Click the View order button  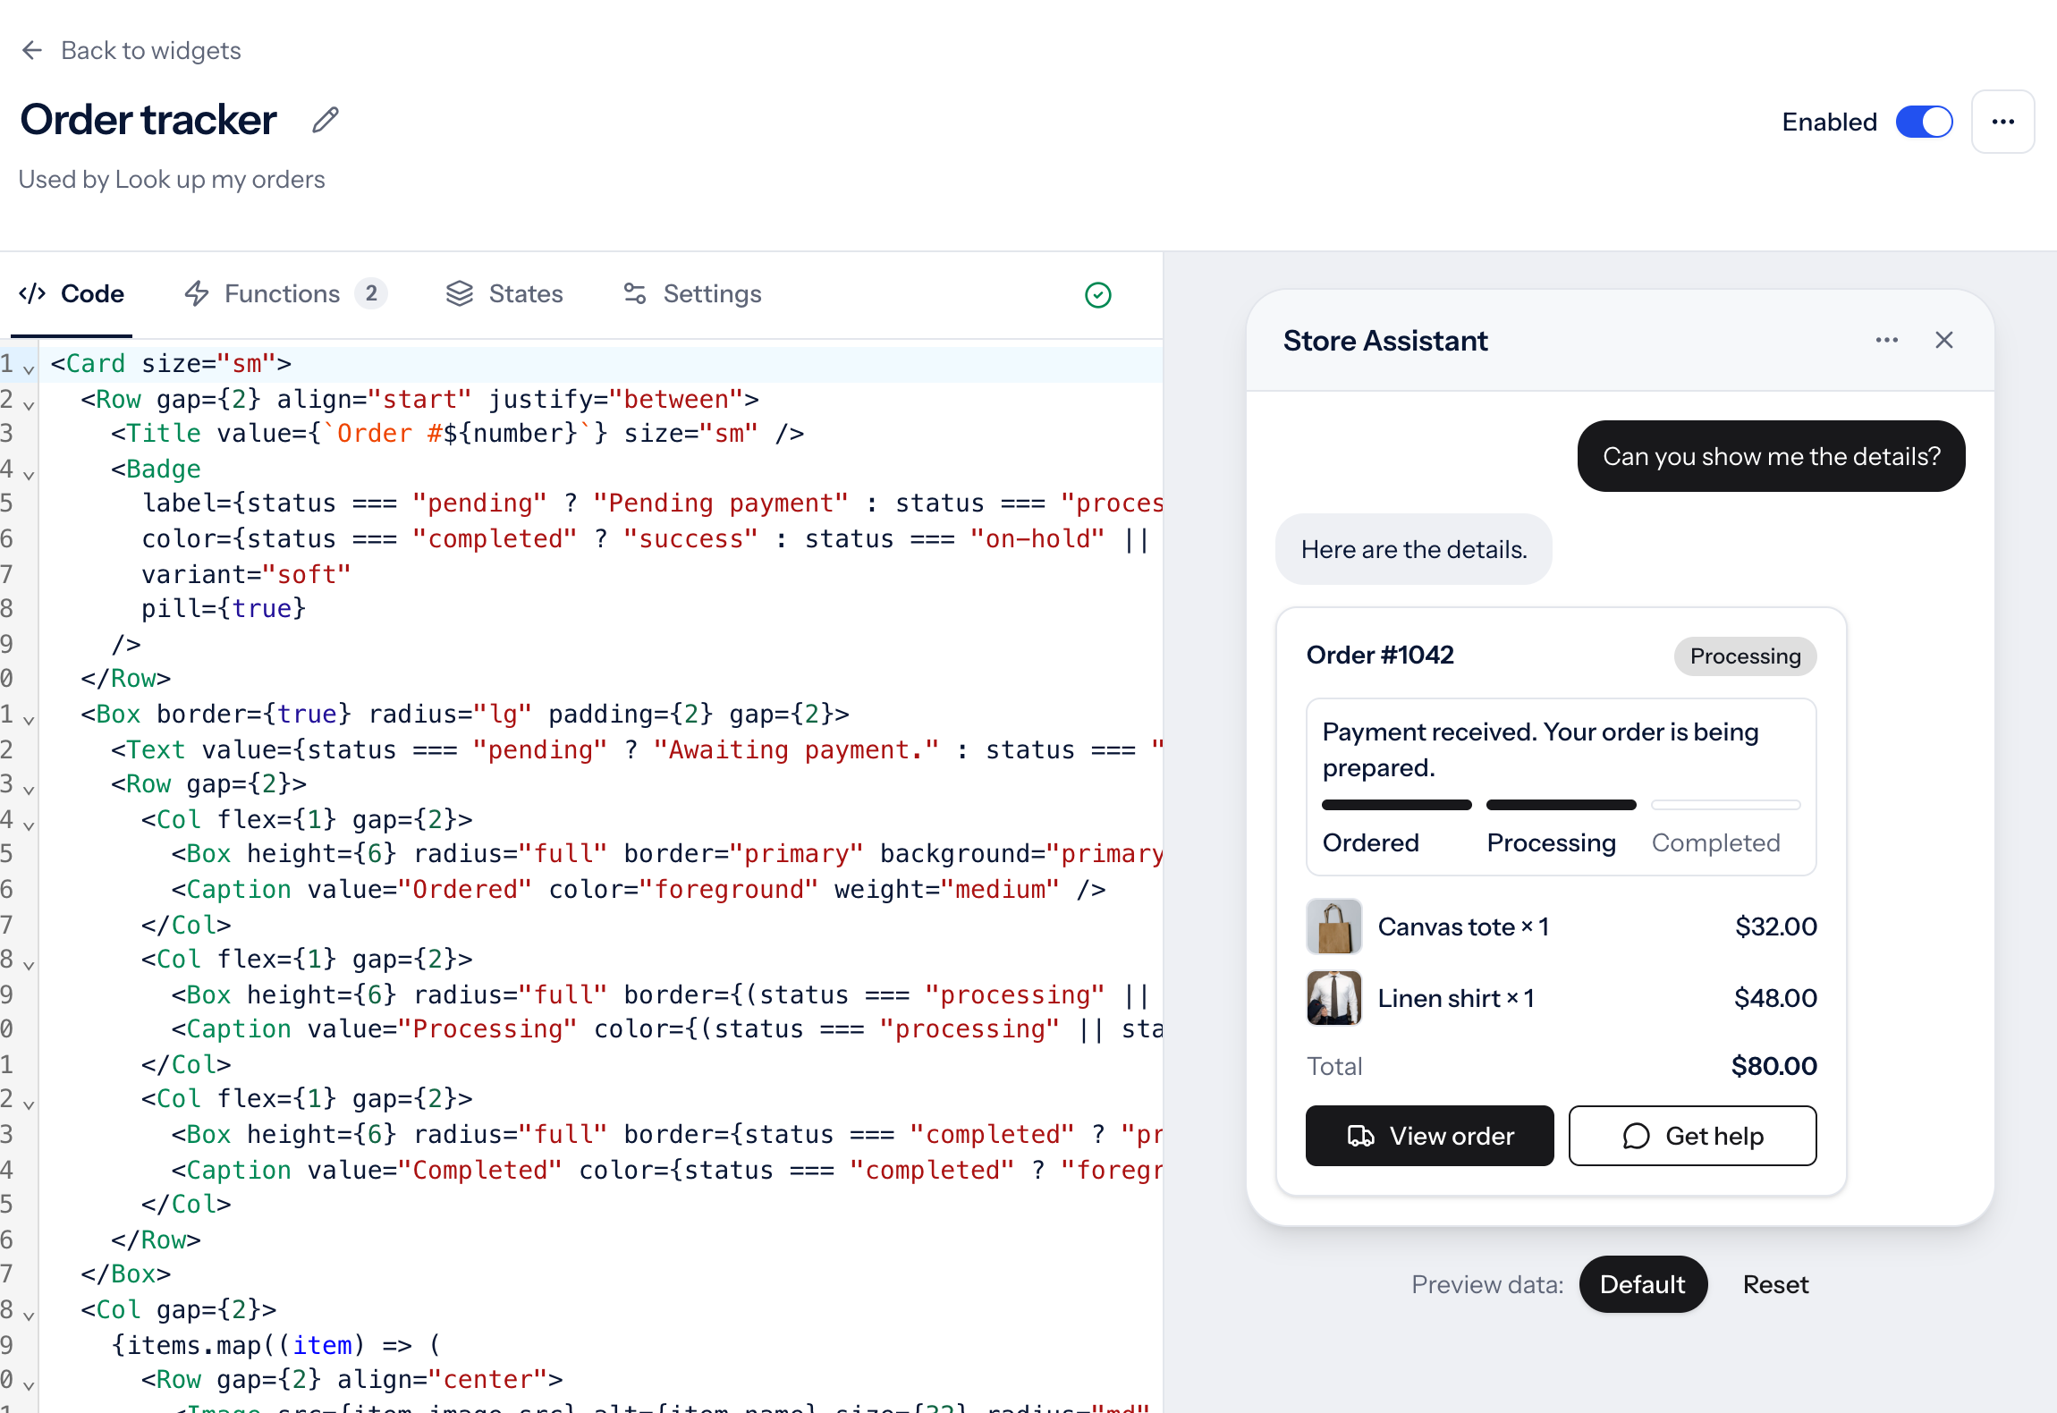1429,1136
